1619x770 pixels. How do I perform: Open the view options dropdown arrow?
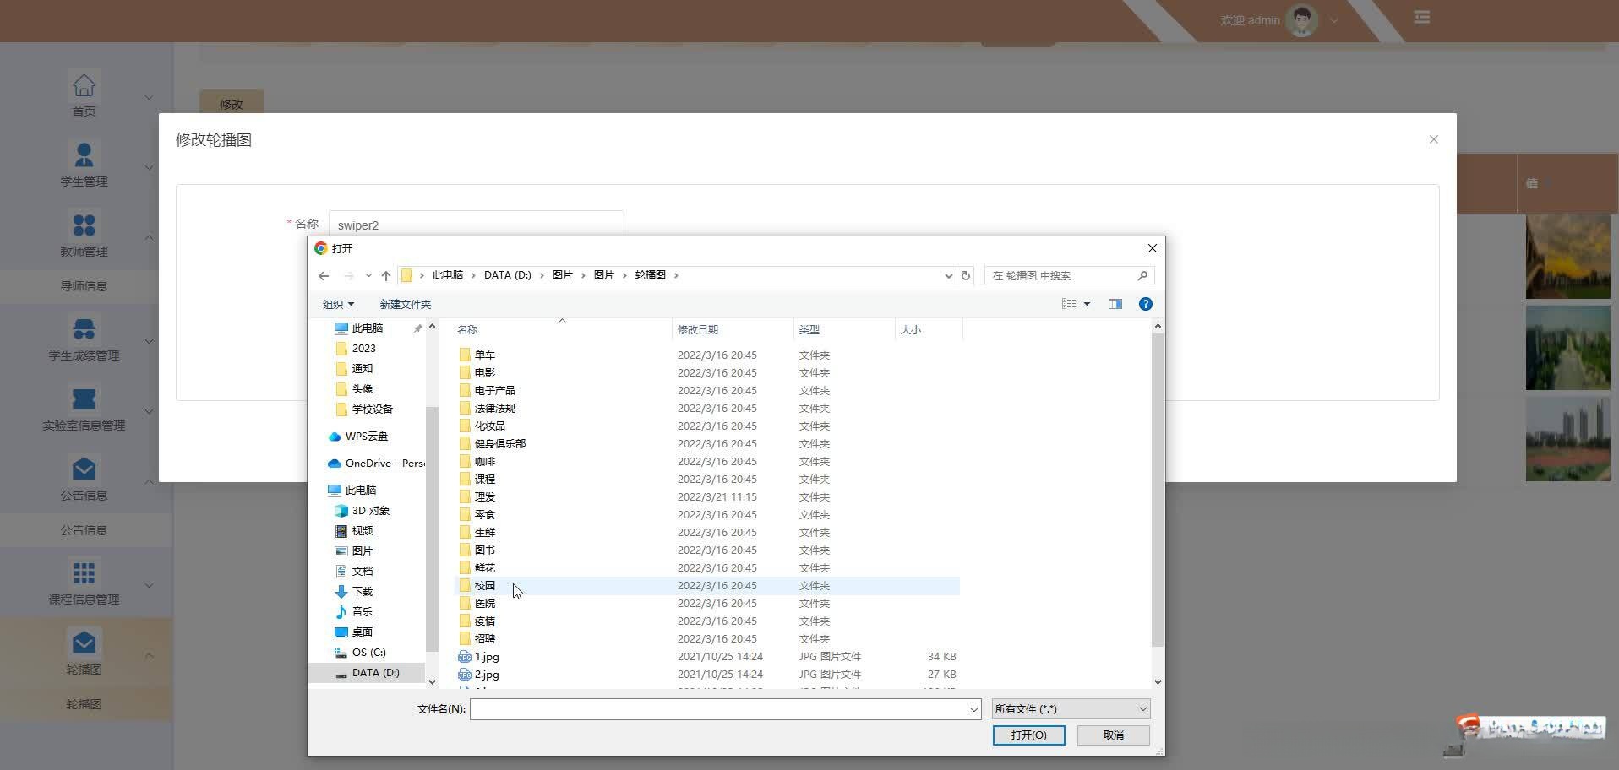(1087, 304)
